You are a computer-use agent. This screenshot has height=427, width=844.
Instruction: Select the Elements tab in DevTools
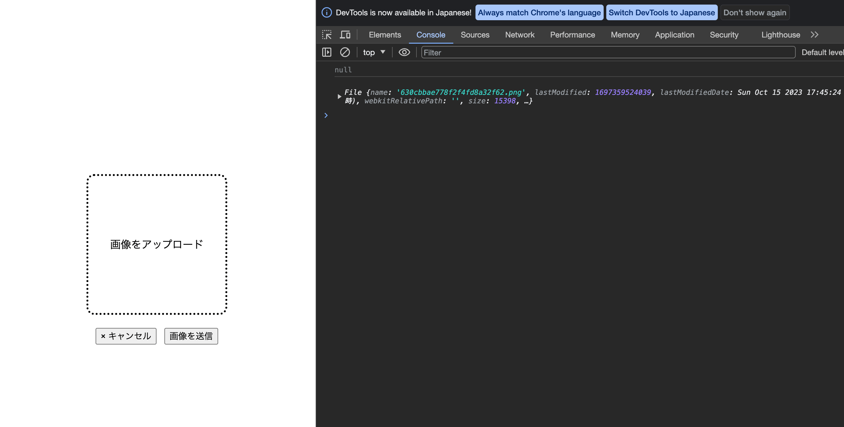click(x=384, y=34)
